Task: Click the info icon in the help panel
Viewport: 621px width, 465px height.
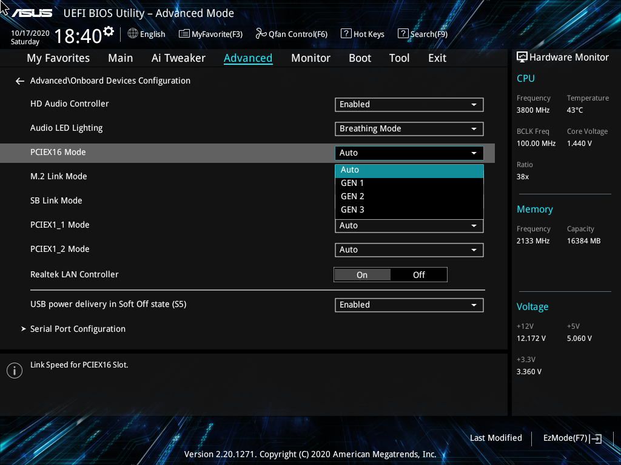Action: (x=15, y=371)
